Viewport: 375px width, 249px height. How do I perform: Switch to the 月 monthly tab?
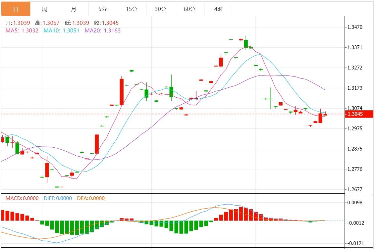point(74,9)
